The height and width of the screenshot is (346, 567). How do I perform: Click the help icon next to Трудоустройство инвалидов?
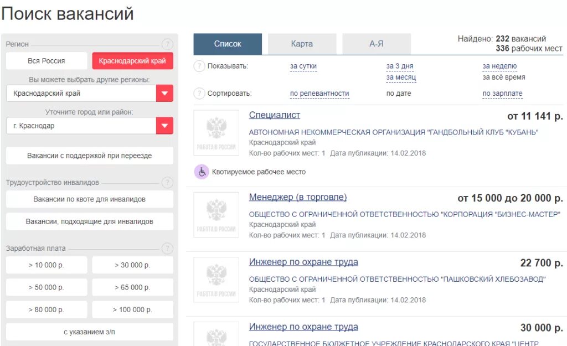(167, 183)
